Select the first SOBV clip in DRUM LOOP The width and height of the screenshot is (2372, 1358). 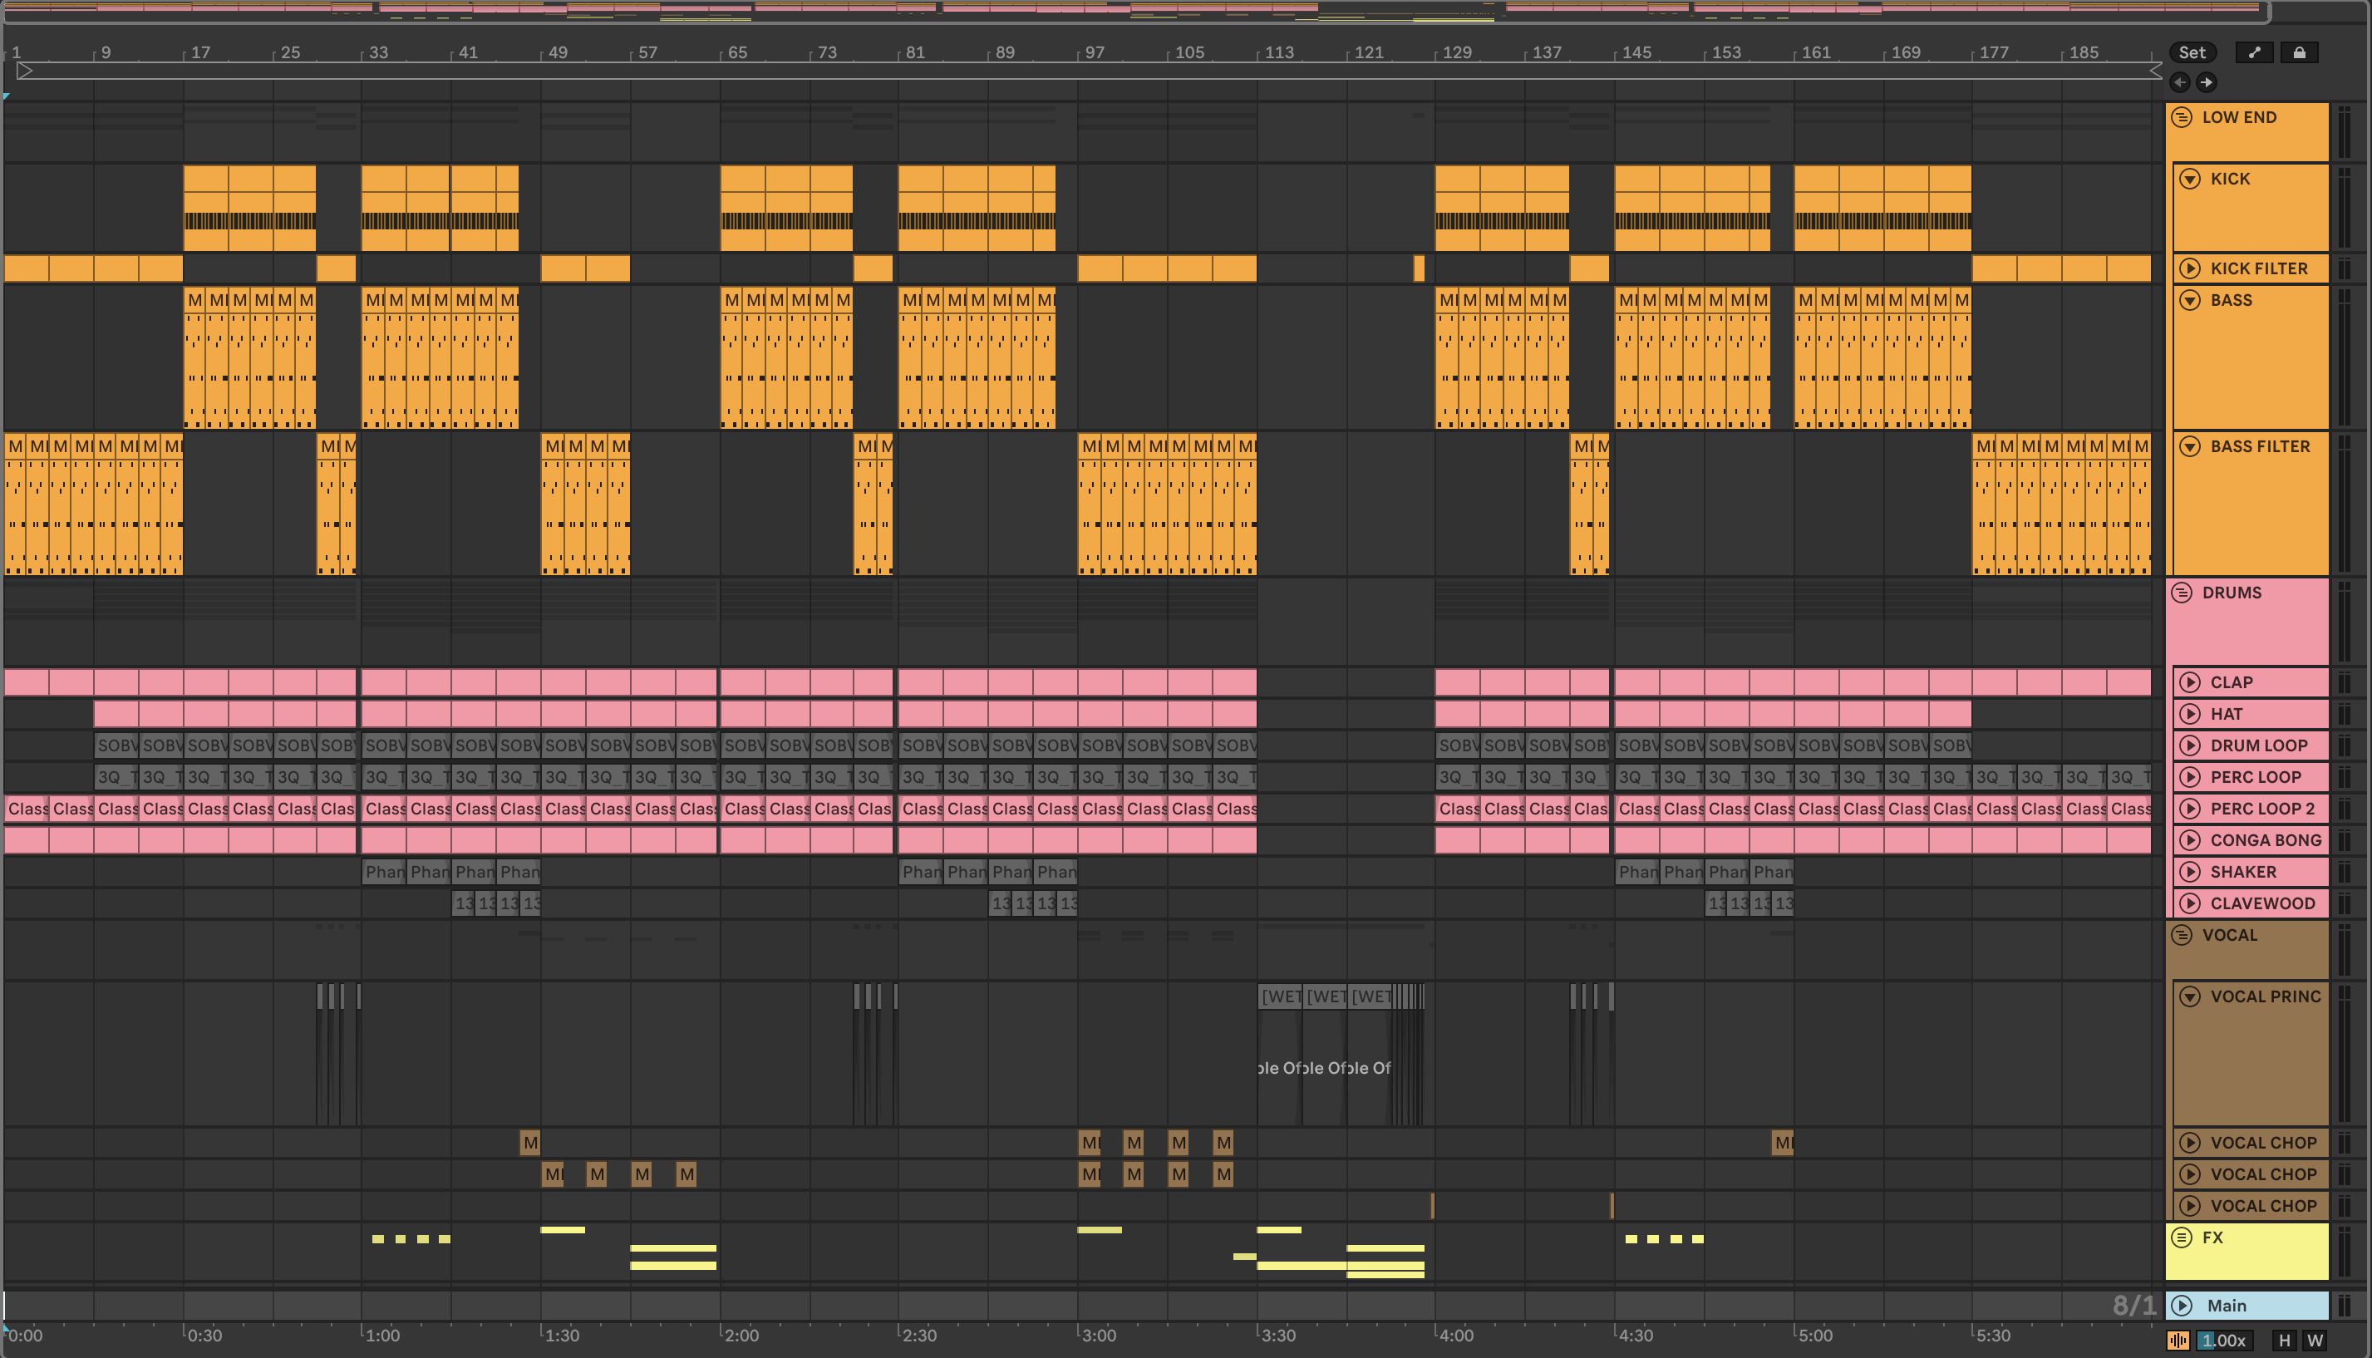tap(116, 745)
